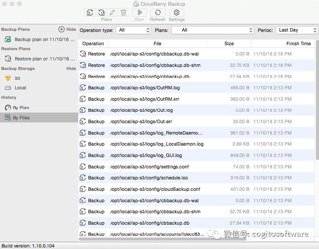319x249 pixels.
Task: Hide the Backup Plans section
Action: pyautogui.click(x=71, y=29)
